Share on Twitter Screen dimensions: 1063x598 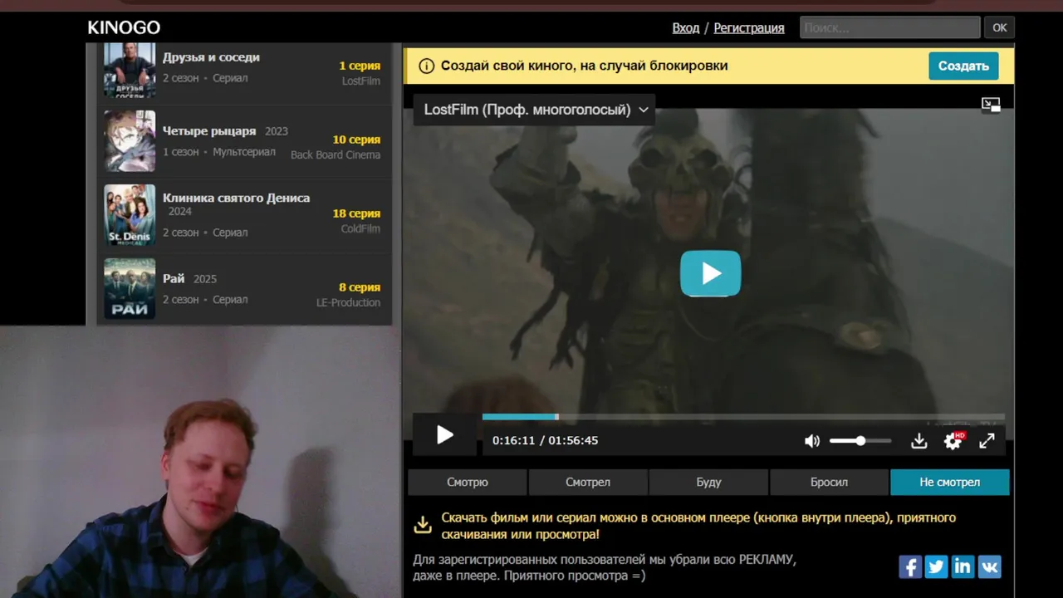[x=937, y=567]
